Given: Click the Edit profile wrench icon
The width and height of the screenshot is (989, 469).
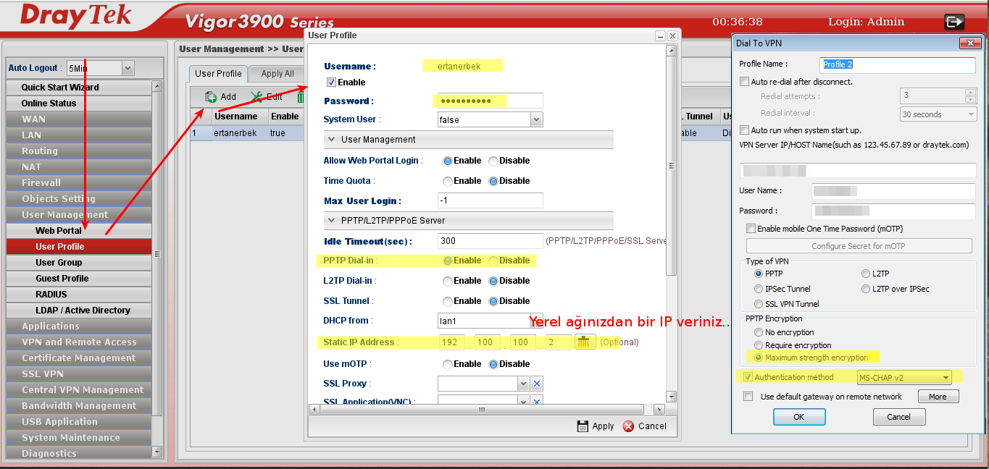Looking at the screenshot, I should (256, 97).
